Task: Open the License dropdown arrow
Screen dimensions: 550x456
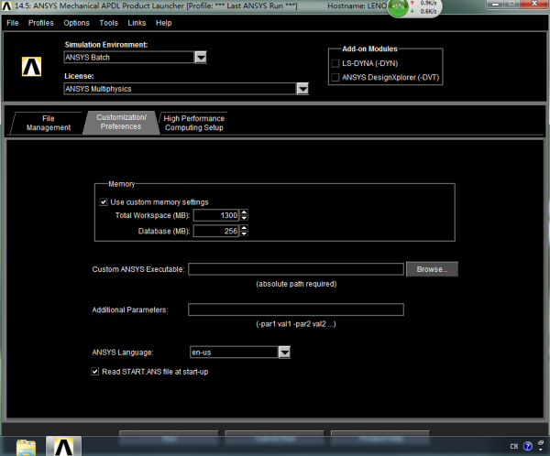Action: tap(302, 89)
